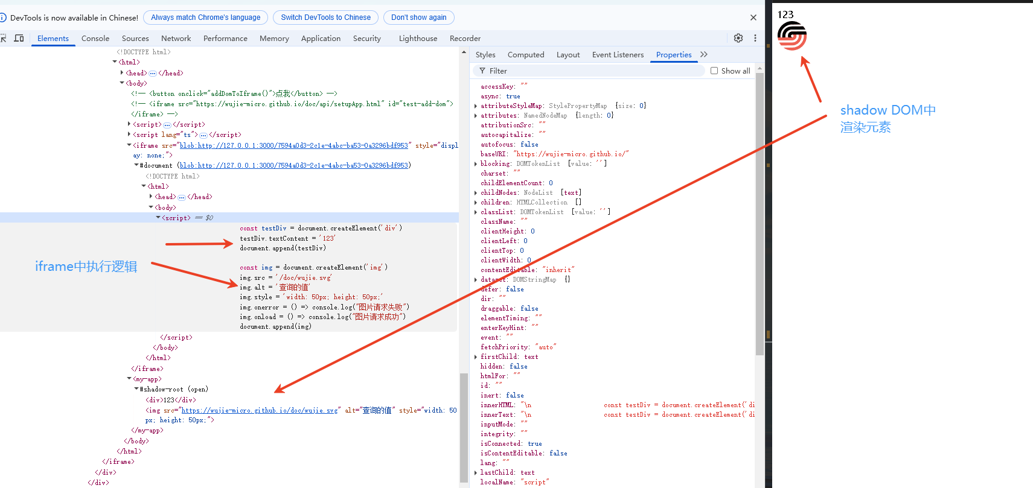The height and width of the screenshot is (488, 1033).
Task: Click the rendered wujie logo image
Action: [792, 36]
